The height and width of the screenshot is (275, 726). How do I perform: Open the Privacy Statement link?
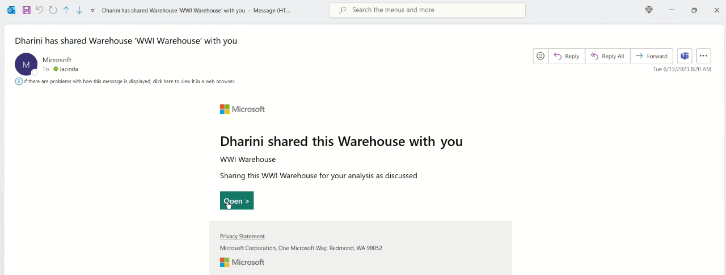pyautogui.click(x=242, y=237)
